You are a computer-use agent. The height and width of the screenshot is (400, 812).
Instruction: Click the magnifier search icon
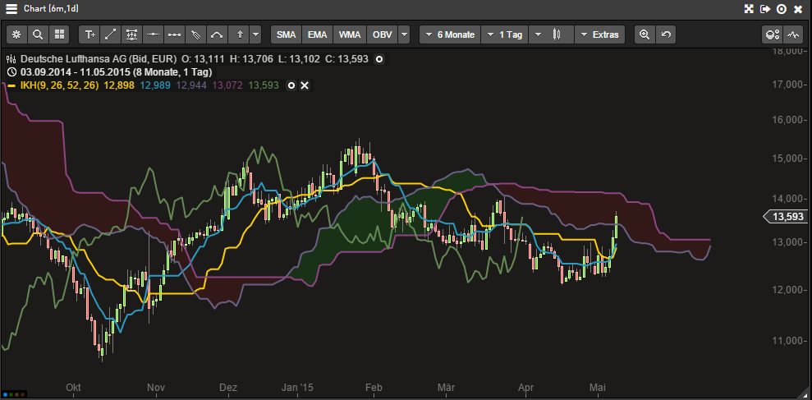point(38,34)
